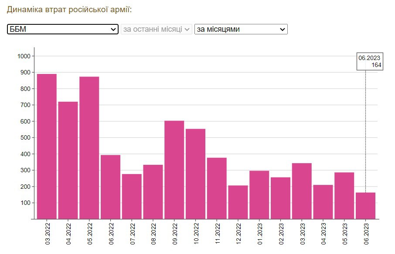Viewport: 395px width, 254px height.
Task: Select the 01.2023 bar in the chart
Action: pos(259,195)
